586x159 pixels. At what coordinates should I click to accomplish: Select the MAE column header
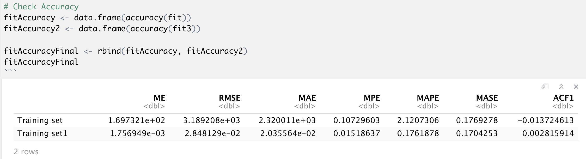pos(307,98)
